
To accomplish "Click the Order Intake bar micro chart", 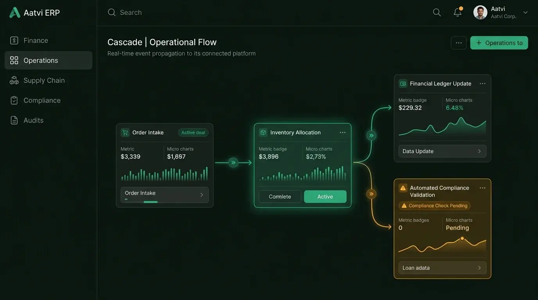I will click(x=165, y=174).
